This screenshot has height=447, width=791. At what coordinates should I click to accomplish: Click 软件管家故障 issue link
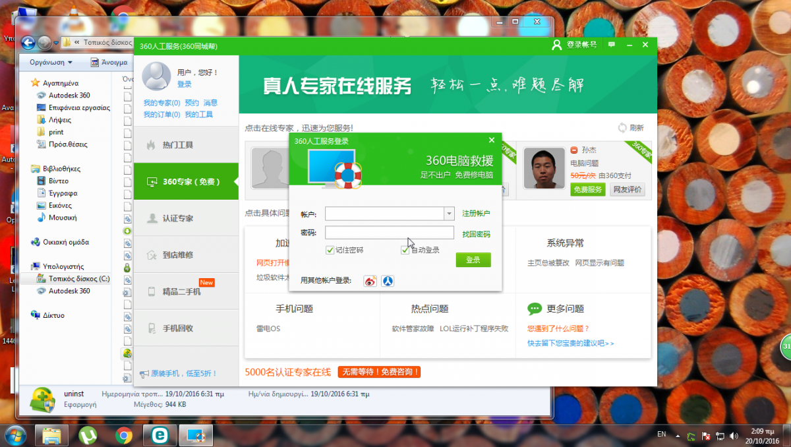(x=413, y=328)
